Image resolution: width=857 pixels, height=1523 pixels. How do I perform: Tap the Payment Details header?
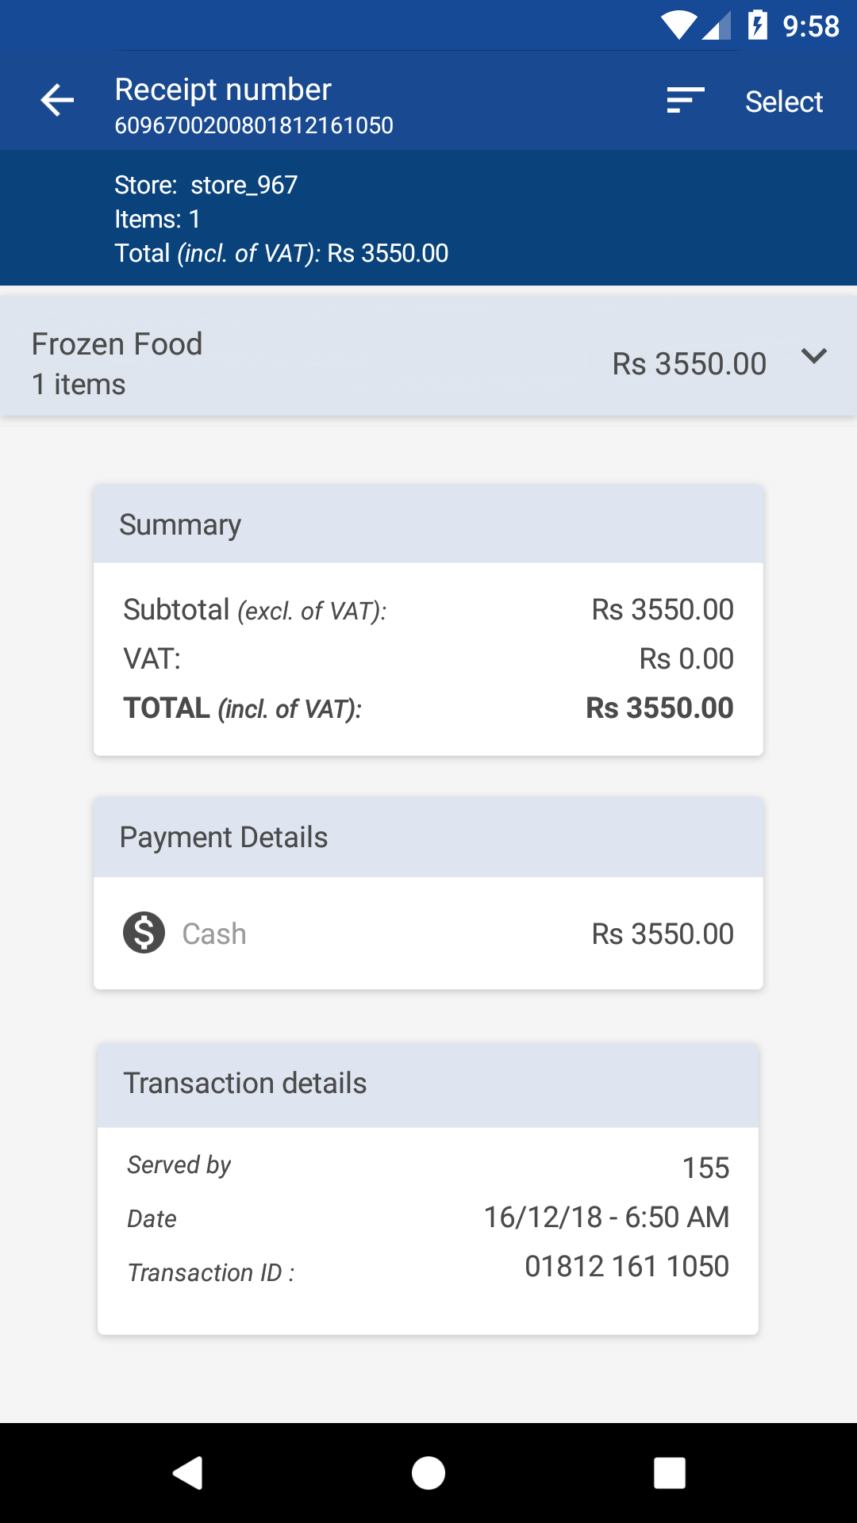[x=428, y=838]
